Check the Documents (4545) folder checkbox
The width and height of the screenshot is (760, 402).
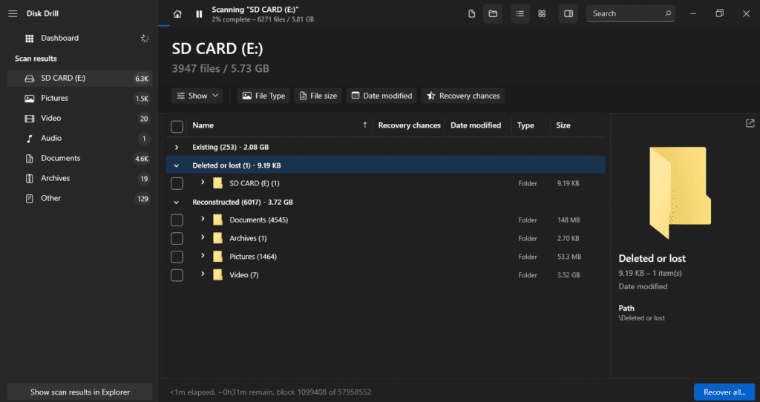pos(177,220)
